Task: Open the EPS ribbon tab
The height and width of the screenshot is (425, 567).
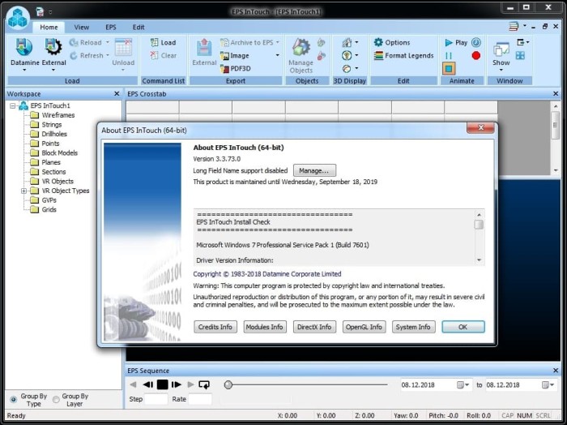Action: pos(111,27)
